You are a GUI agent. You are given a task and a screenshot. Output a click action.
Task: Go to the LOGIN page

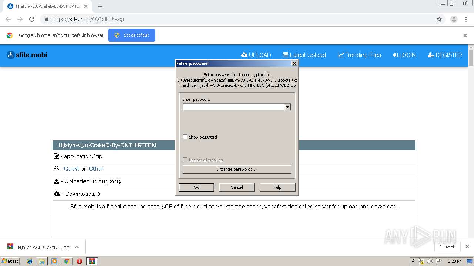pyautogui.click(x=404, y=55)
